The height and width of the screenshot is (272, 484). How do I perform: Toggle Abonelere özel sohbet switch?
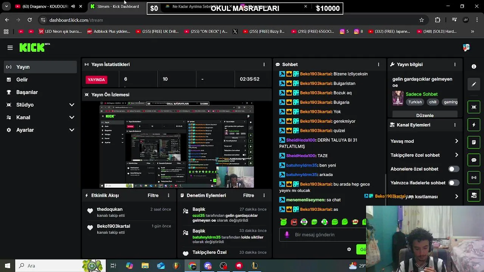454,169
